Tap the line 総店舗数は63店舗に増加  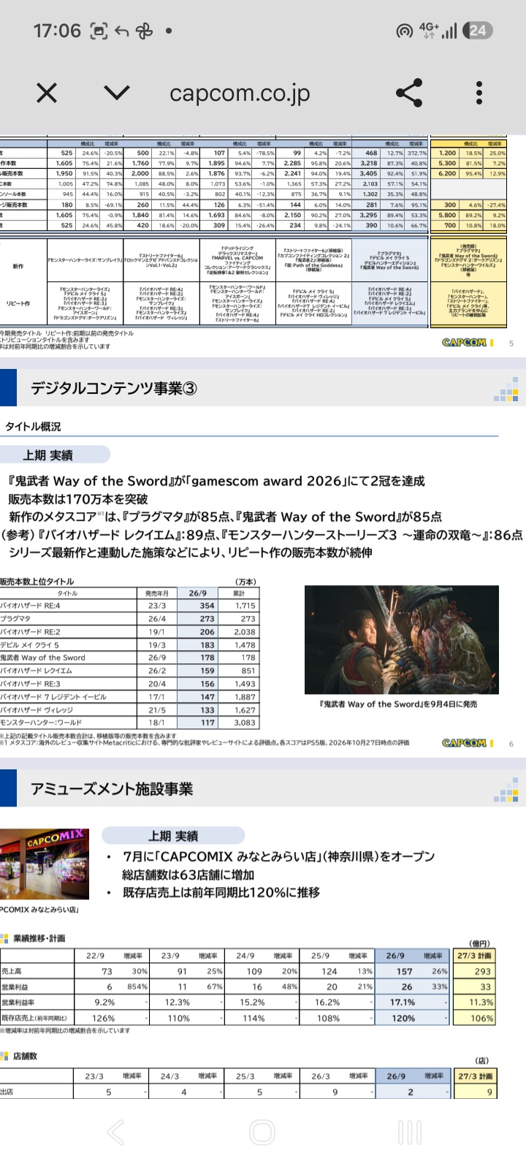tap(188, 875)
